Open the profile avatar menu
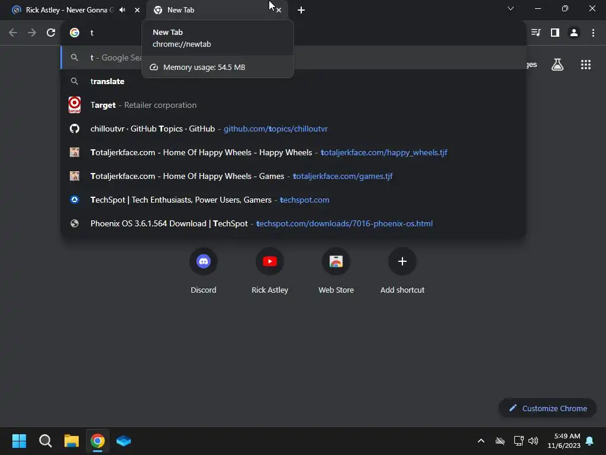 (574, 33)
